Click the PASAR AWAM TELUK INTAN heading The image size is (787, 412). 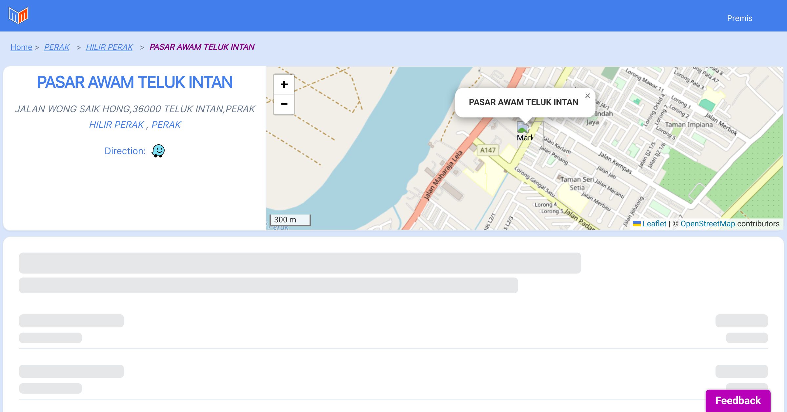tap(135, 82)
